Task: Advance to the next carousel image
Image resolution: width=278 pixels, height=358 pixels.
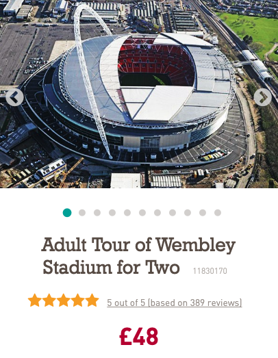Action: tap(263, 97)
